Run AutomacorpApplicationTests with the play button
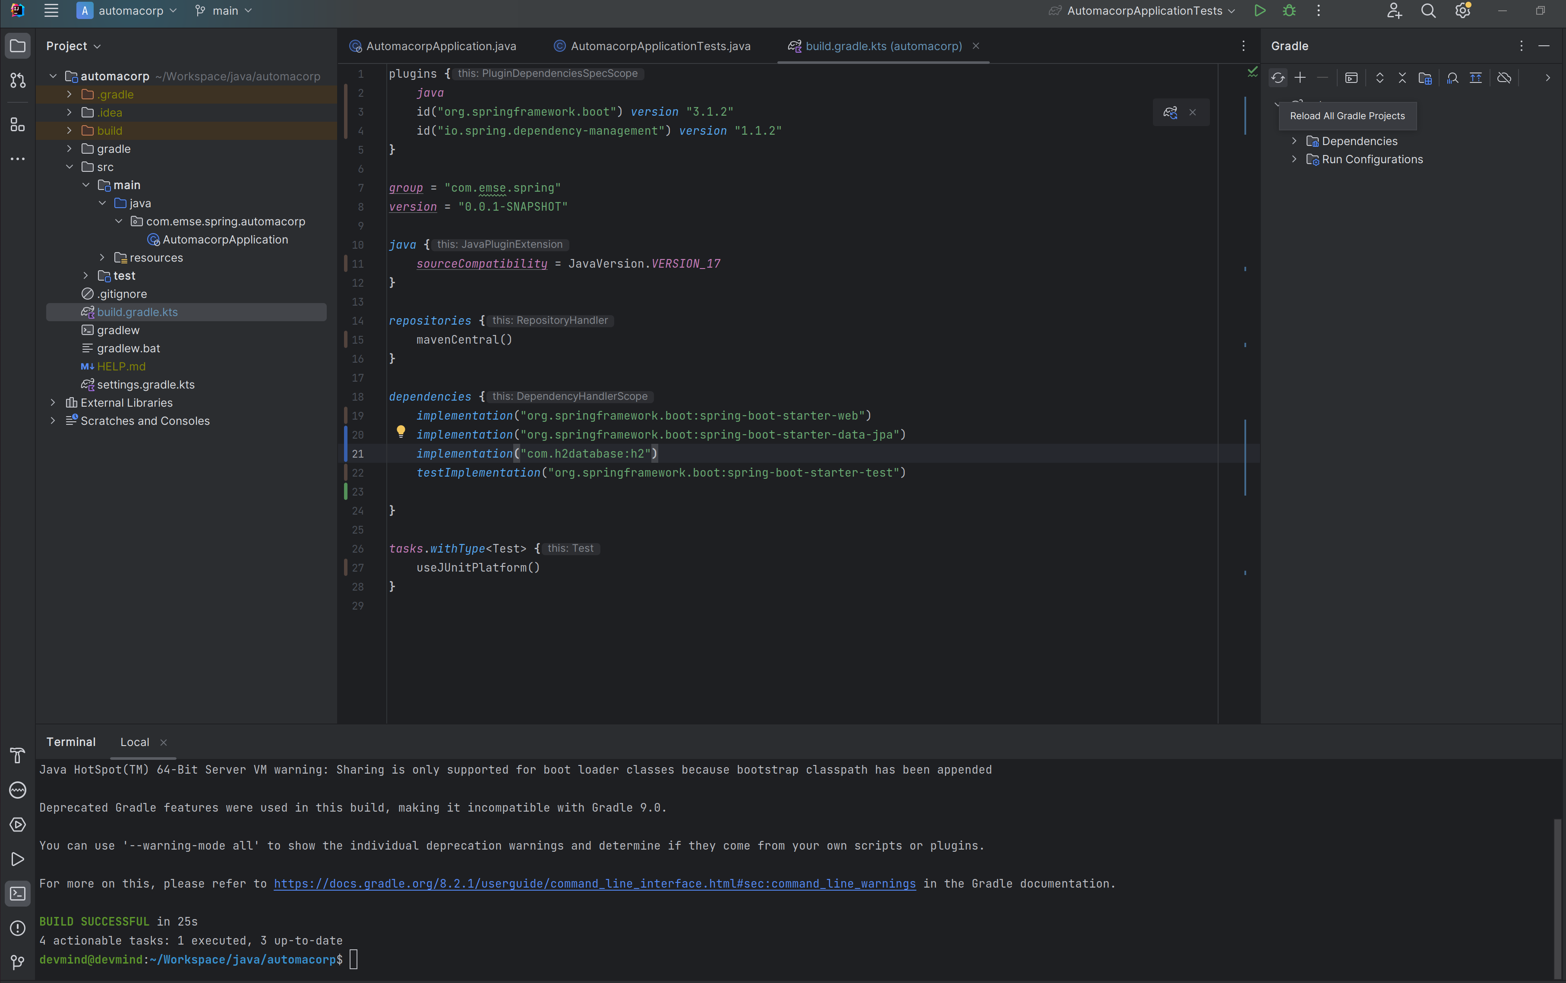 pyautogui.click(x=1260, y=10)
